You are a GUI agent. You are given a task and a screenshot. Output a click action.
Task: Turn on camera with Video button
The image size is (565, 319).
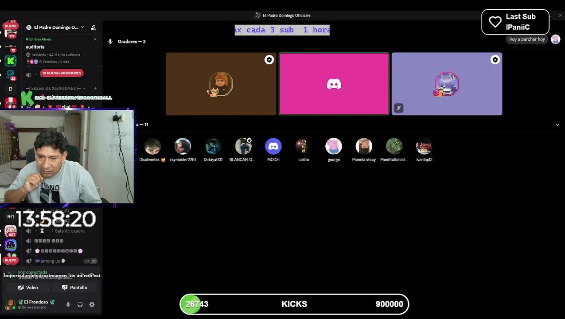tap(28, 288)
